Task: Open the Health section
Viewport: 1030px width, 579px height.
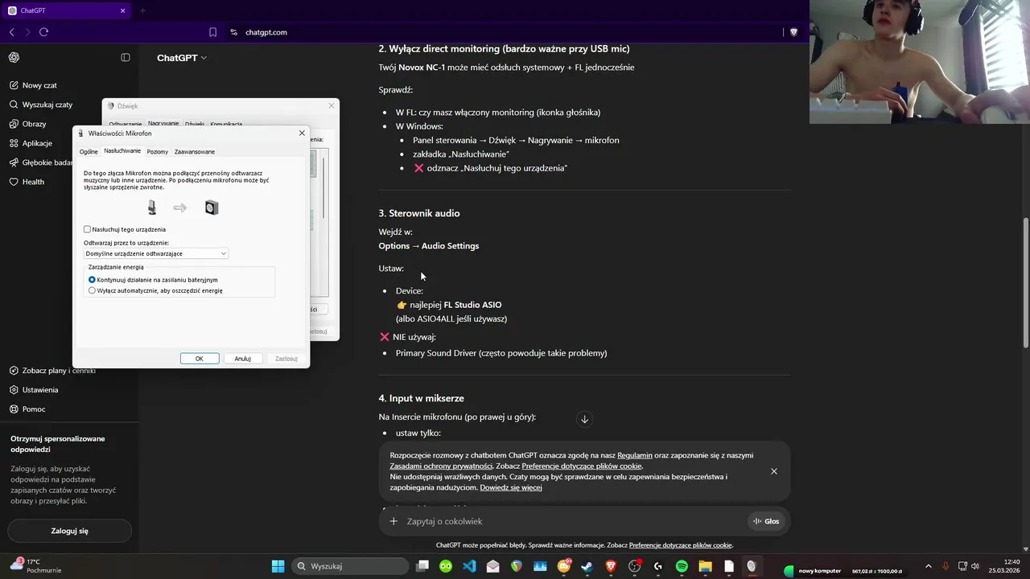Action: click(33, 182)
